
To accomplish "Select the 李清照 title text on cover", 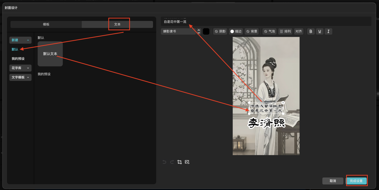I will coord(267,123).
